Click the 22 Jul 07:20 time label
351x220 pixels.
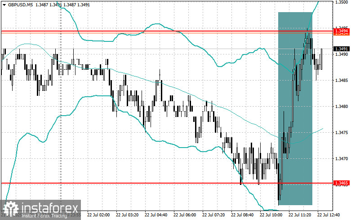click(x=213, y=215)
